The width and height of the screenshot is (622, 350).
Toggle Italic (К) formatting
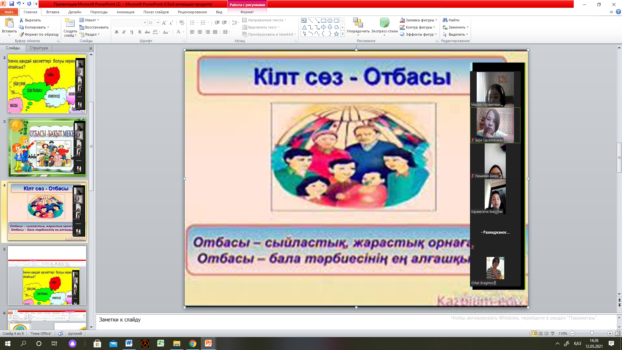pyautogui.click(x=124, y=32)
